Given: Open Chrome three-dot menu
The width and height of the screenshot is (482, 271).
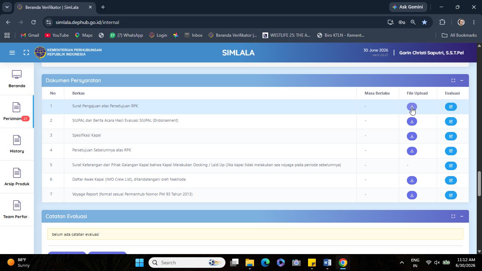Looking at the screenshot, I should (474, 22).
